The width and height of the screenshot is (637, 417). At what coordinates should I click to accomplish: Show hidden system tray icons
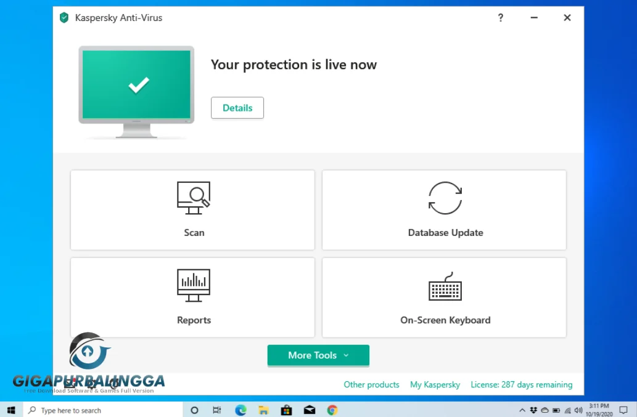click(x=522, y=410)
